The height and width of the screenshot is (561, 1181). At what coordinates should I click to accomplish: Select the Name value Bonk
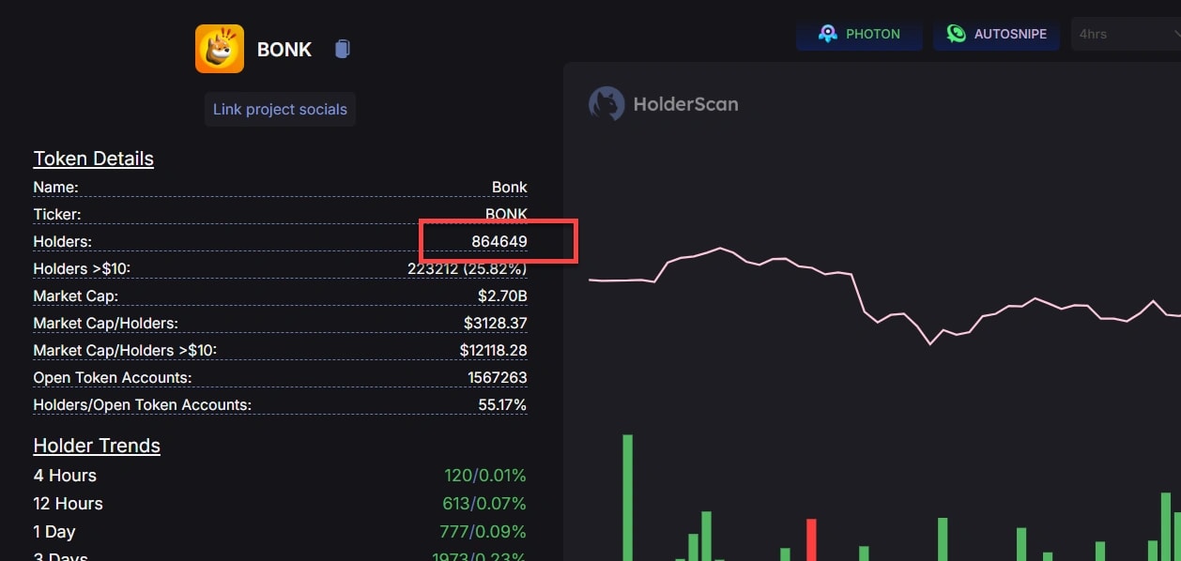510,187
